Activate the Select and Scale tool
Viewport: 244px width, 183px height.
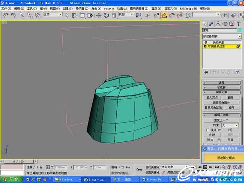(114, 15)
